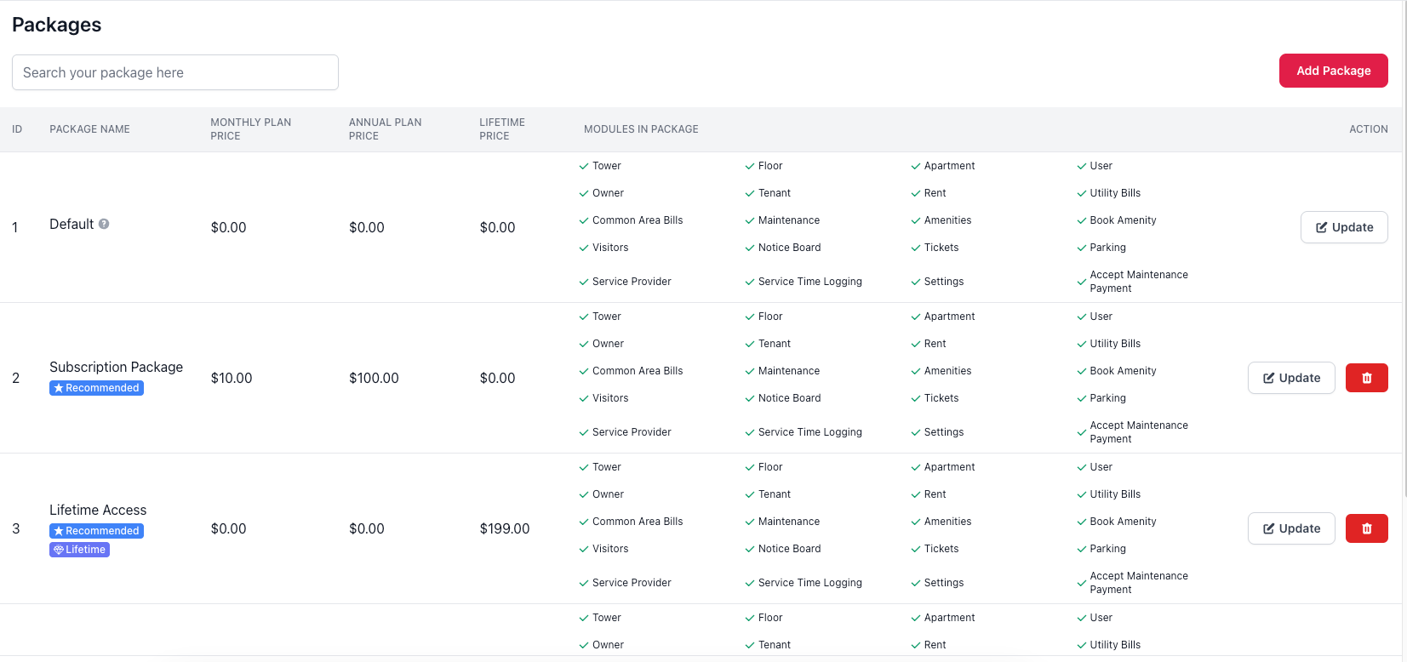Click Maintenance in Lifetime Access row
The width and height of the screenshot is (1407, 662).
[x=789, y=522]
